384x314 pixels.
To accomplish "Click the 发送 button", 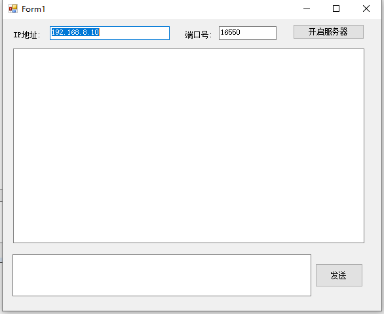I will [x=339, y=275].
